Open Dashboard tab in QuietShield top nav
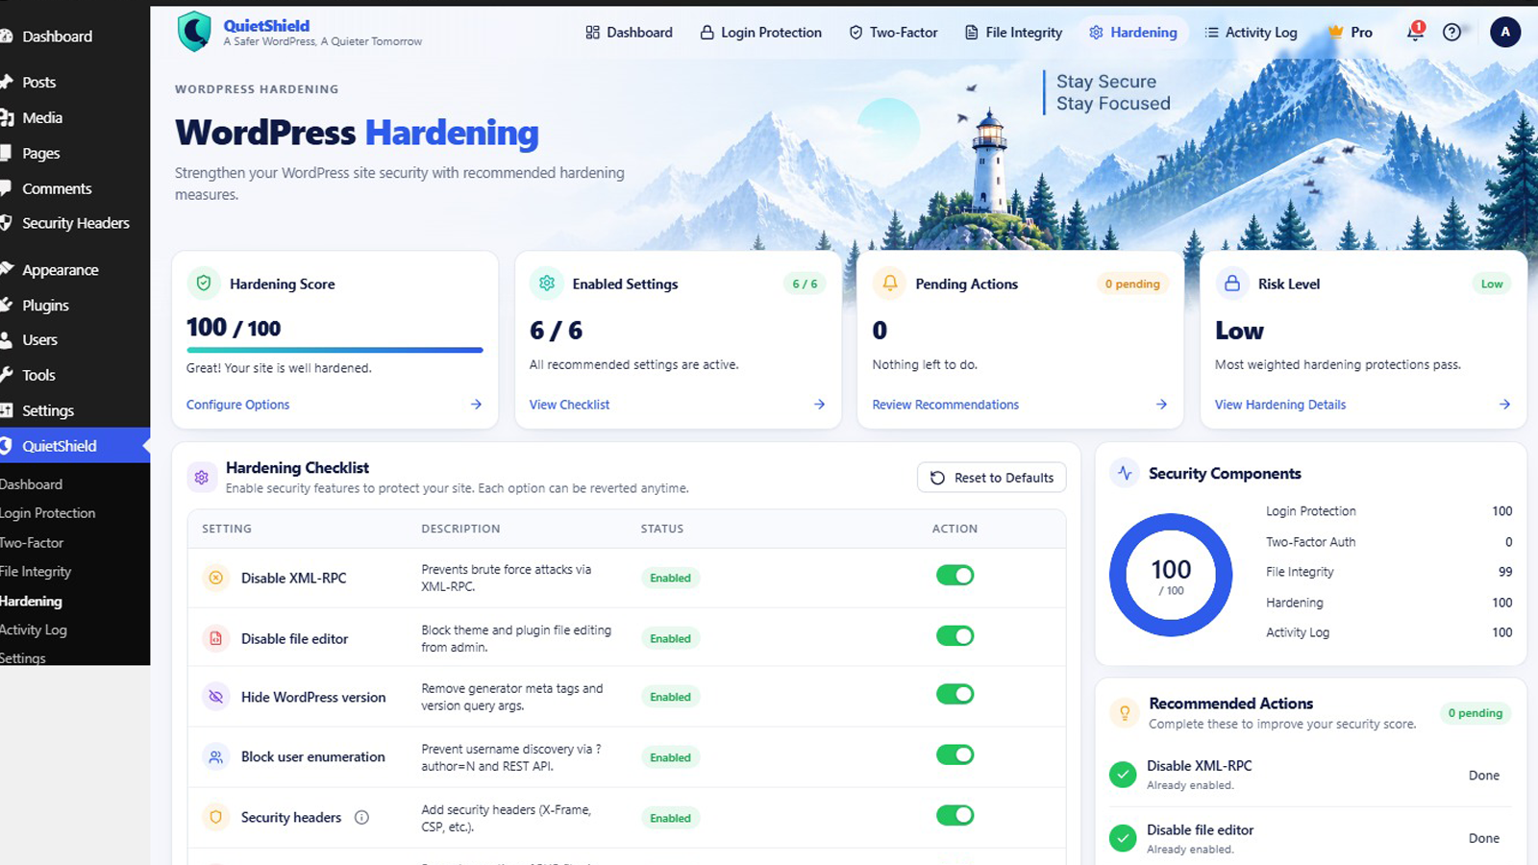The height and width of the screenshot is (865, 1538). pos(629,32)
